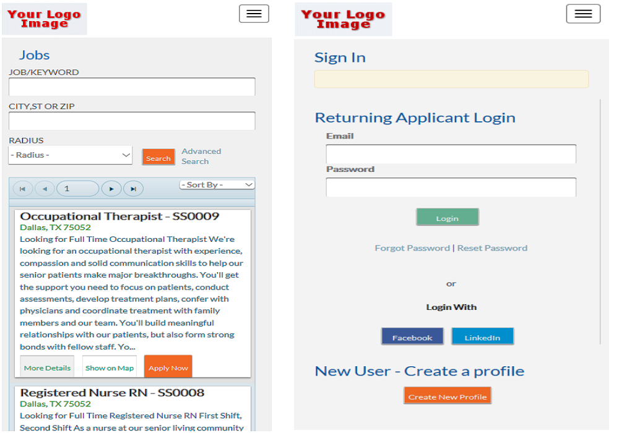Click the orange Search button
The height and width of the screenshot is (433, 619).
[158, 157]
